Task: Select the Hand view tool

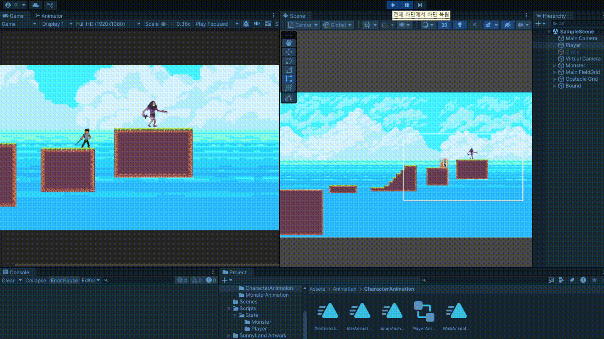Action: 288,43
